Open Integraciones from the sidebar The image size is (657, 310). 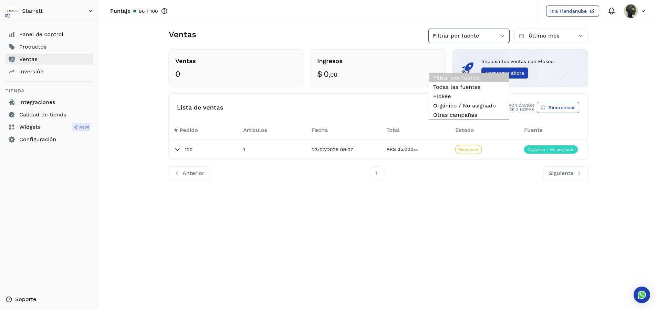pos(37,102)
